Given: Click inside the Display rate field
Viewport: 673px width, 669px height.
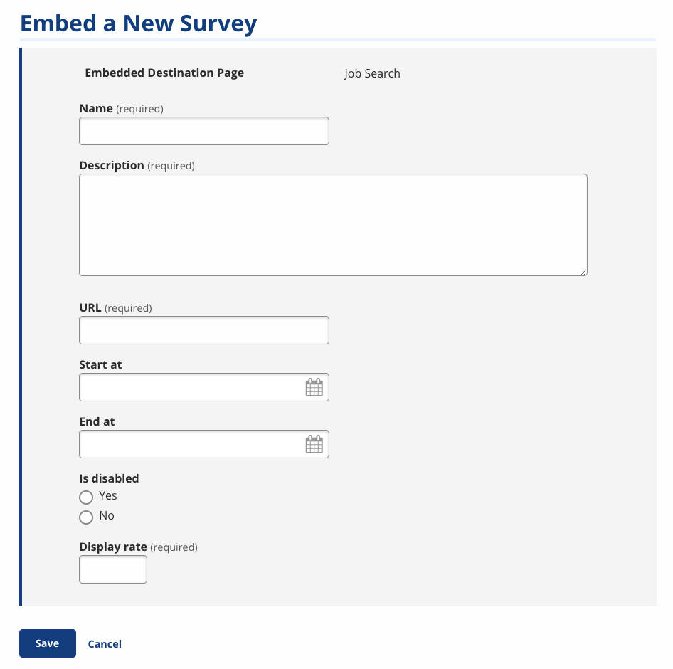Looking at the screenshot, I should coord(112,569).
